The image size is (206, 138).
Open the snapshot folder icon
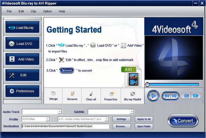point(196,96)
